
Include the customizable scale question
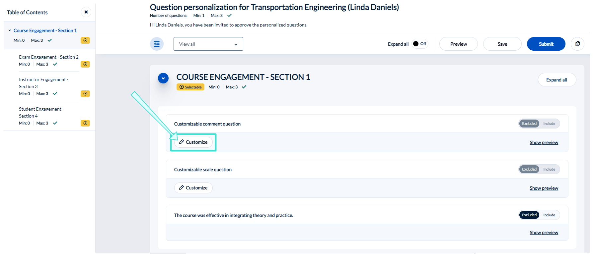coord(549,169)
